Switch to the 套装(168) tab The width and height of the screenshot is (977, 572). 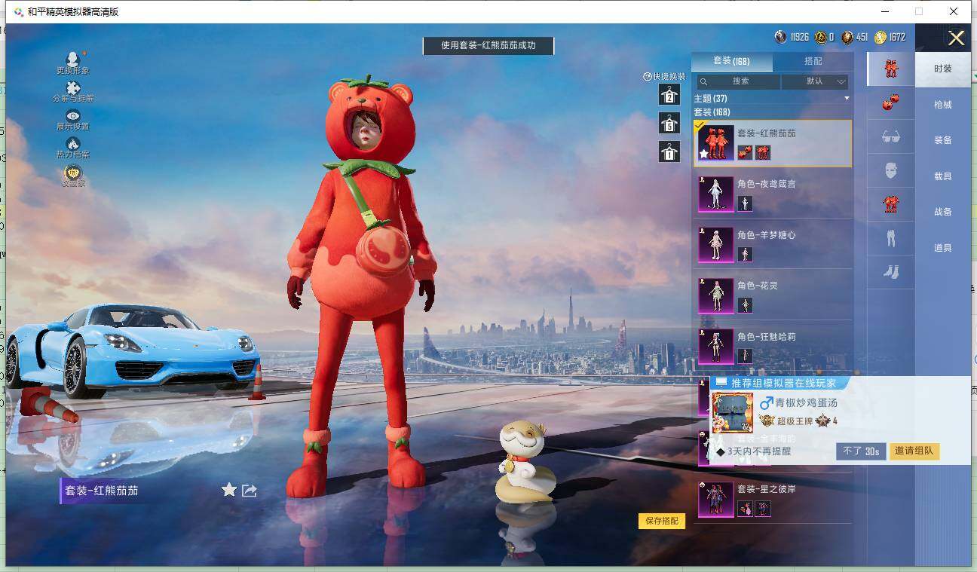click(x=731, y=61)
